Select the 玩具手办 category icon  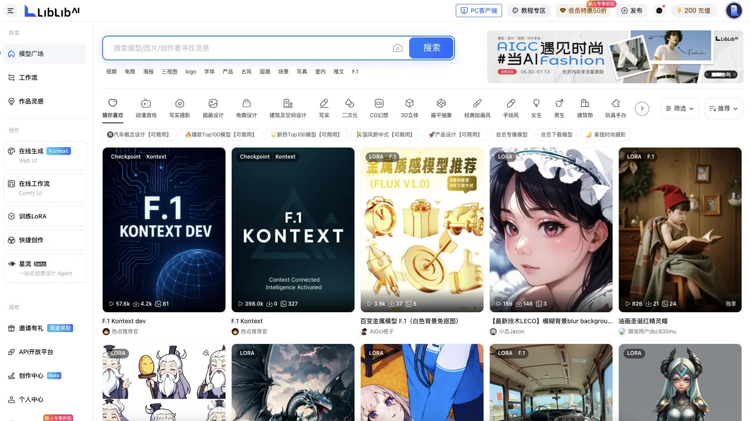pyautogui.click(x=616, y=108)
